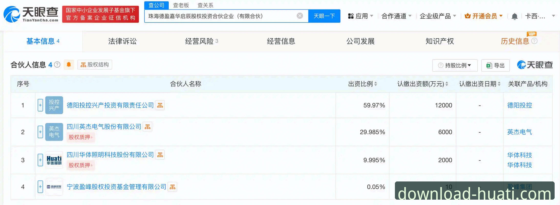
Task: Click the orange alert bell beside 合伙人信息
Action: (x=69, y=65)
